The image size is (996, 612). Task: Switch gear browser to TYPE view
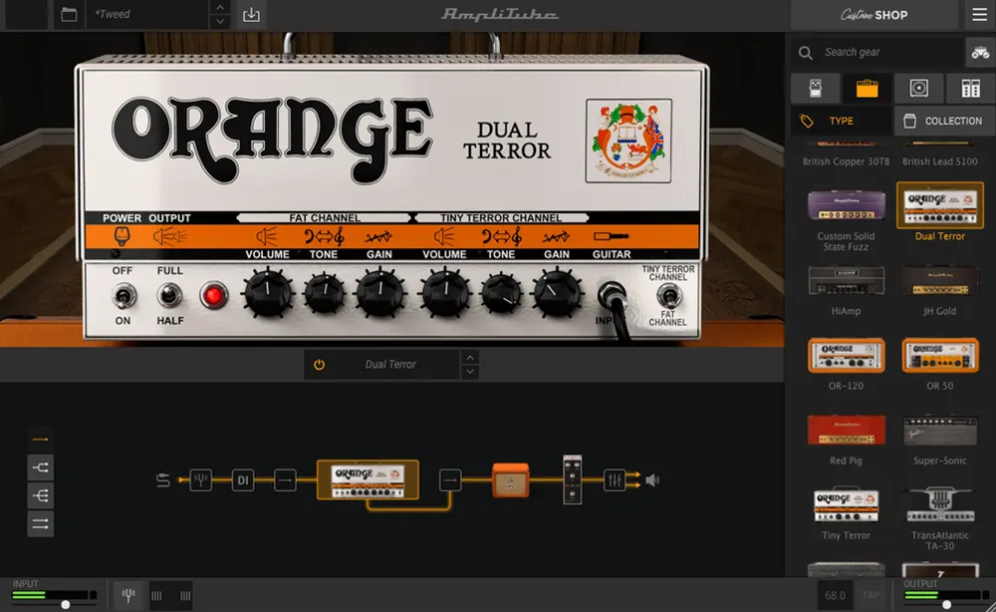pos(841,121)
